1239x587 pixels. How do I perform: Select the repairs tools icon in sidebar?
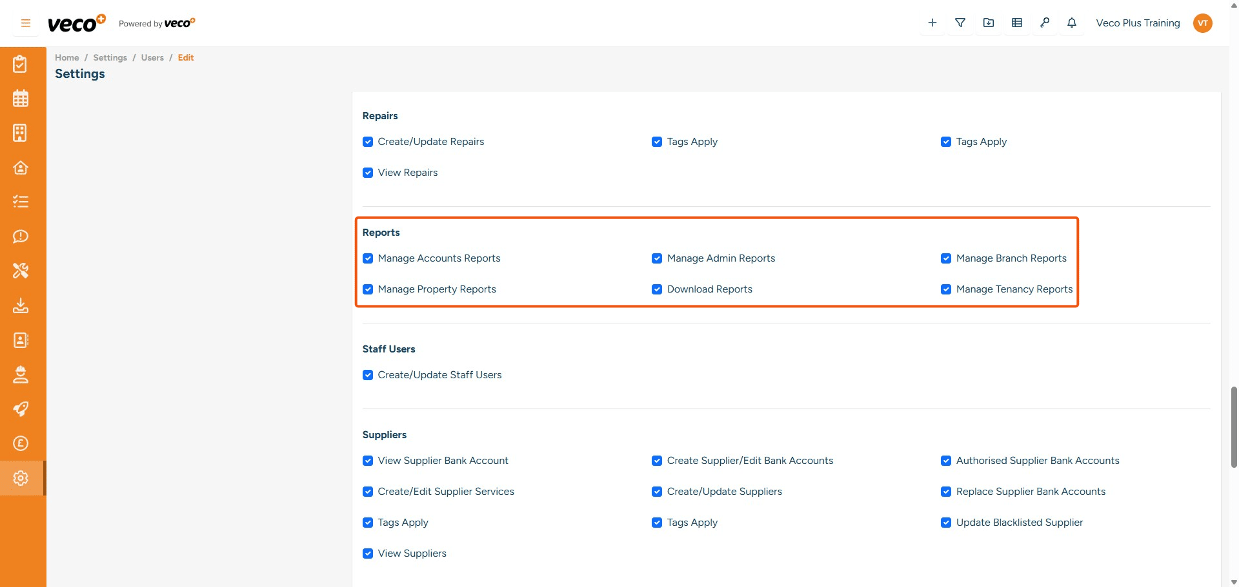[21, 271]
